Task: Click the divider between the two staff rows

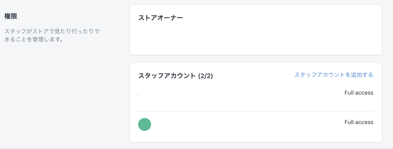Action: (256, 111)
